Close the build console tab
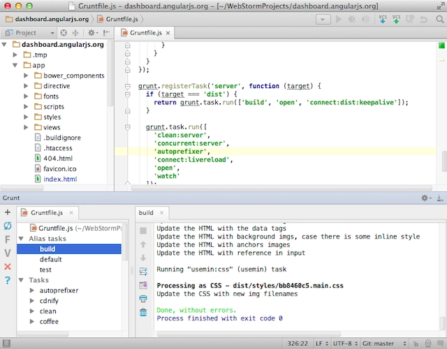The image size is (447, 349). click(x=161, y=213)
